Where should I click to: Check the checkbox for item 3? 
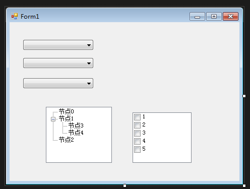137,133
